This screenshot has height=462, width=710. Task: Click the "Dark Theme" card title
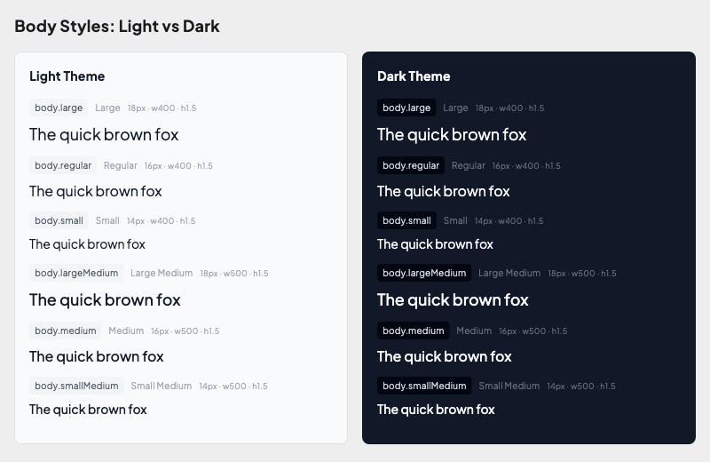click(414, 76)
